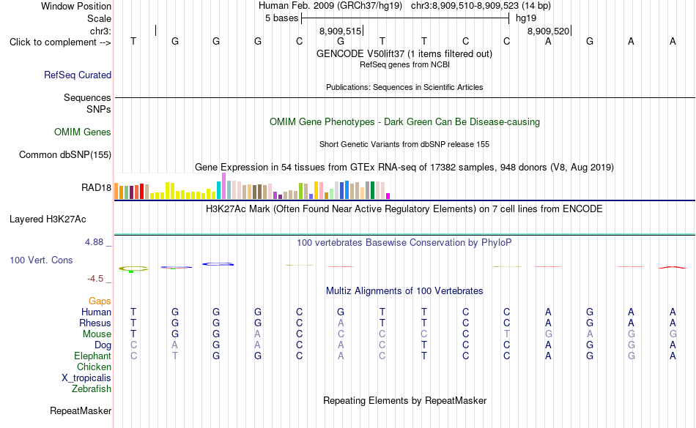Click 'Multiz Alignments of 100 Vertebrates' title
The height and width of the screenshot is (428, 696).
pyautogui.click(x=404, y=290)
